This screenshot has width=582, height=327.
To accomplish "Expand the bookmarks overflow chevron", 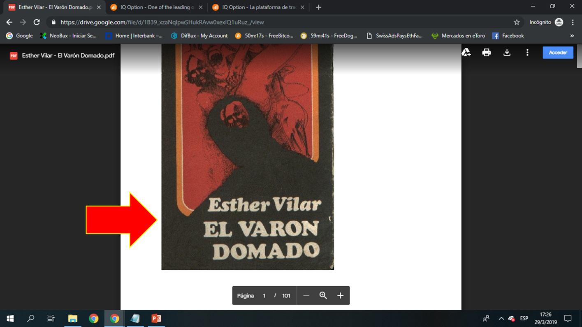I will pyautogui.click(x=572, y=36).
